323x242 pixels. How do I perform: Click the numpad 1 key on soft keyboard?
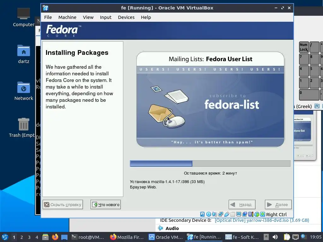pyautogui.click(x=304, y=83)
